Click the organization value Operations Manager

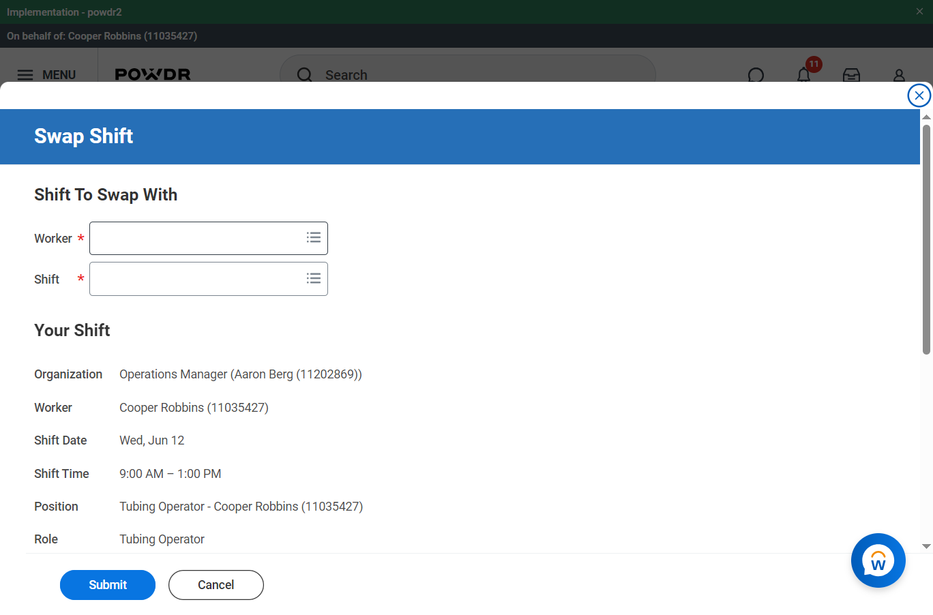coord(241,374)
